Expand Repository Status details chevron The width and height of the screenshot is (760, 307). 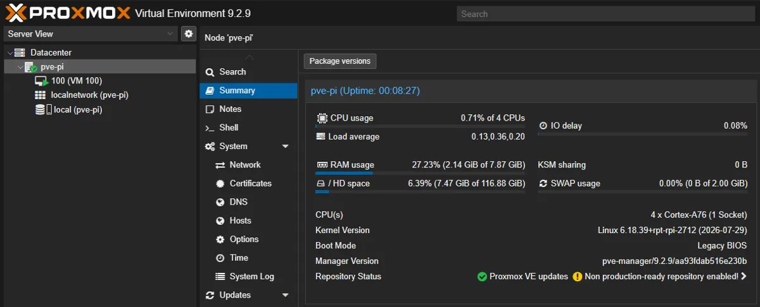coord(744,277)
